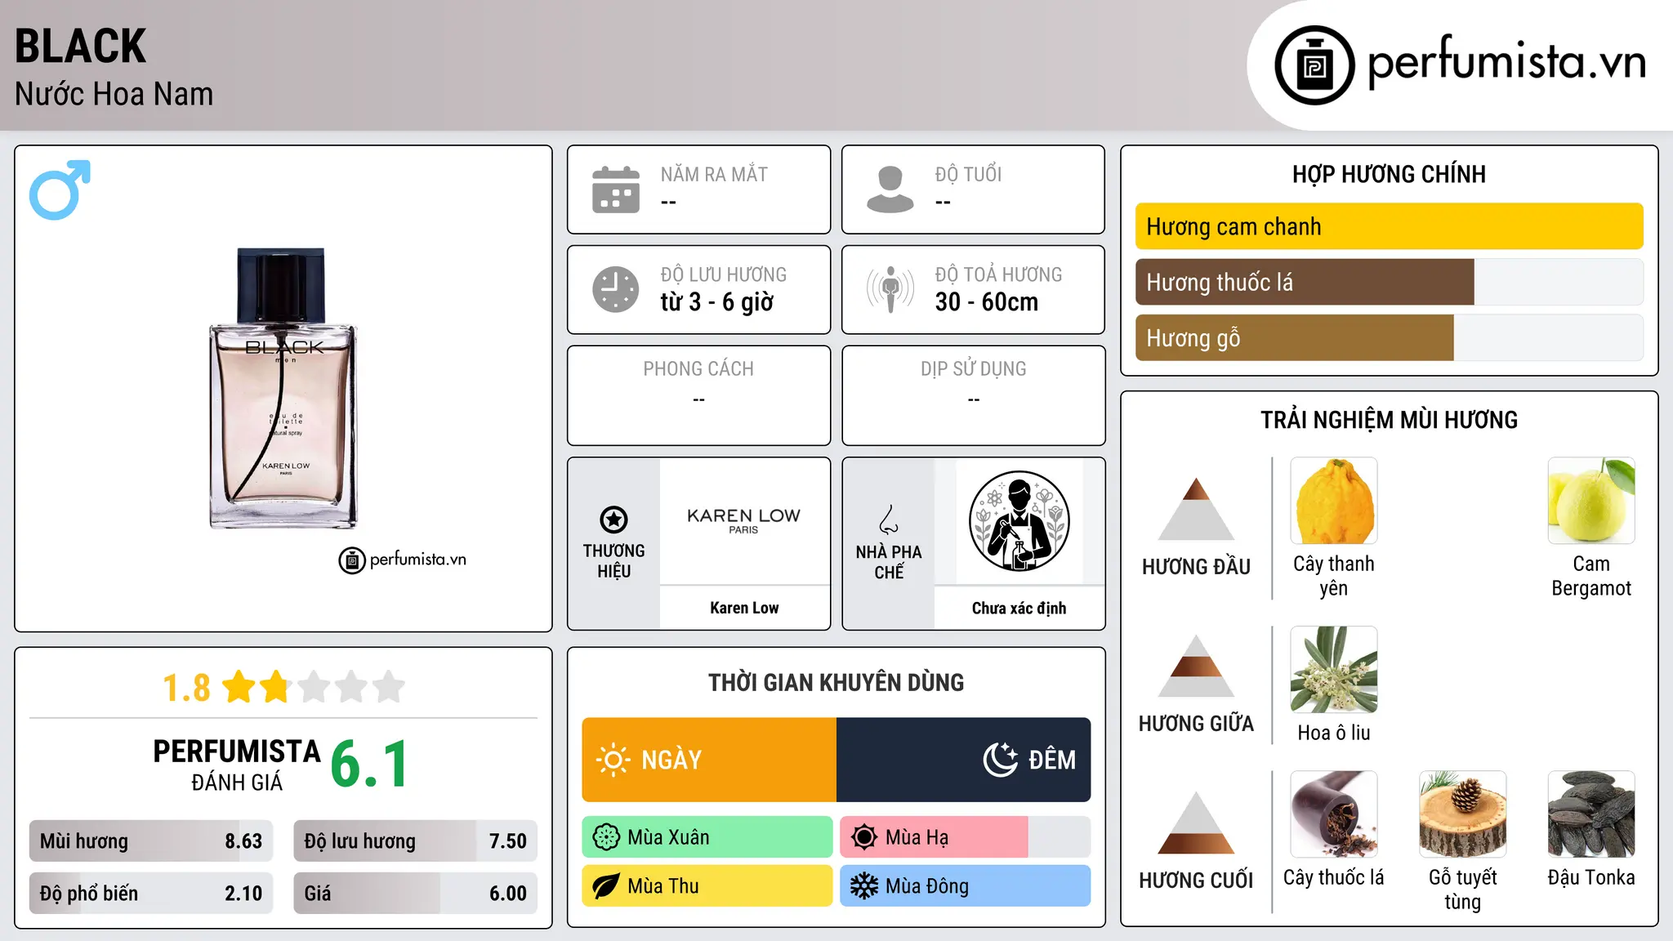The width and height of the screenshot is (1673, 941).
Task: Click the first gold rating star
Action: (x=239, y=687)
